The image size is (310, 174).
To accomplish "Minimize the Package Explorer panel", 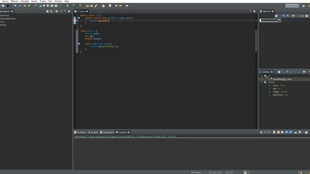I will (65, 11).
